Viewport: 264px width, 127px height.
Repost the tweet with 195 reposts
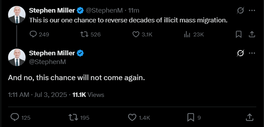79,118
